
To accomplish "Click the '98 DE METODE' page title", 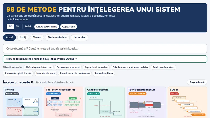I will click(x=31, y=9).
